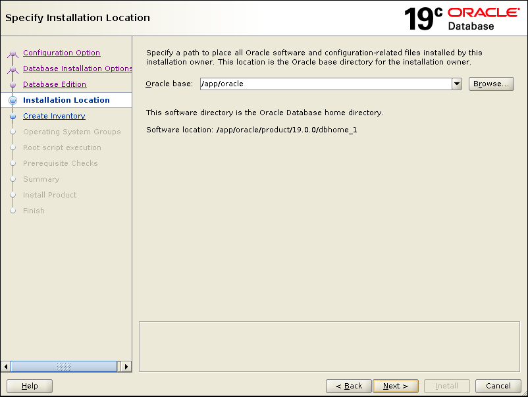Click the 'Specify Installation Location' heading
528x397 pixels.
tap(78, 18)
